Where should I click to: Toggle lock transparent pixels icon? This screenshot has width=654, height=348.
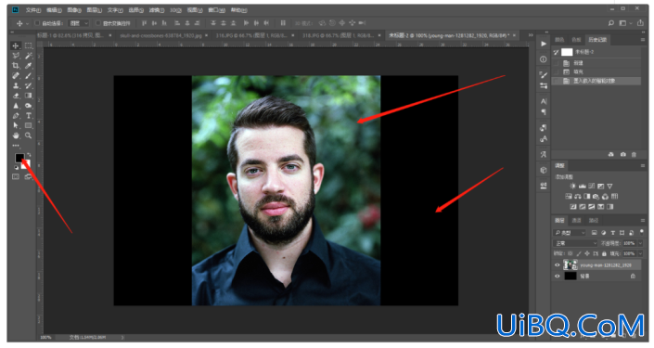pos(571,253)
